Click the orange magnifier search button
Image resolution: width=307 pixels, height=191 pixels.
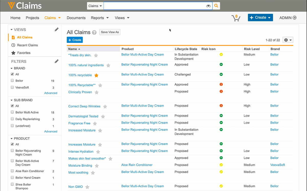[x=216, y=6]
